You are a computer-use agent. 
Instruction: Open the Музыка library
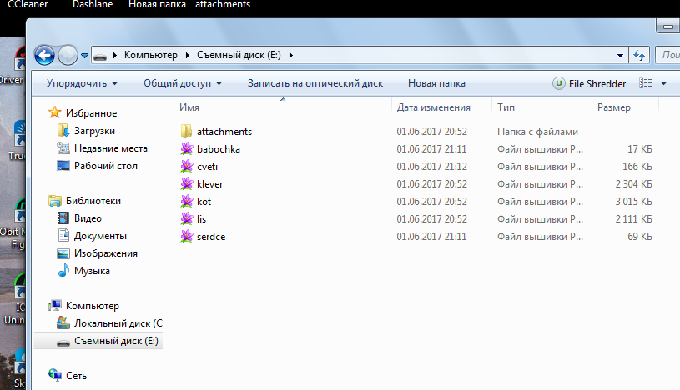pyautogui.click(x=92, y=271)
